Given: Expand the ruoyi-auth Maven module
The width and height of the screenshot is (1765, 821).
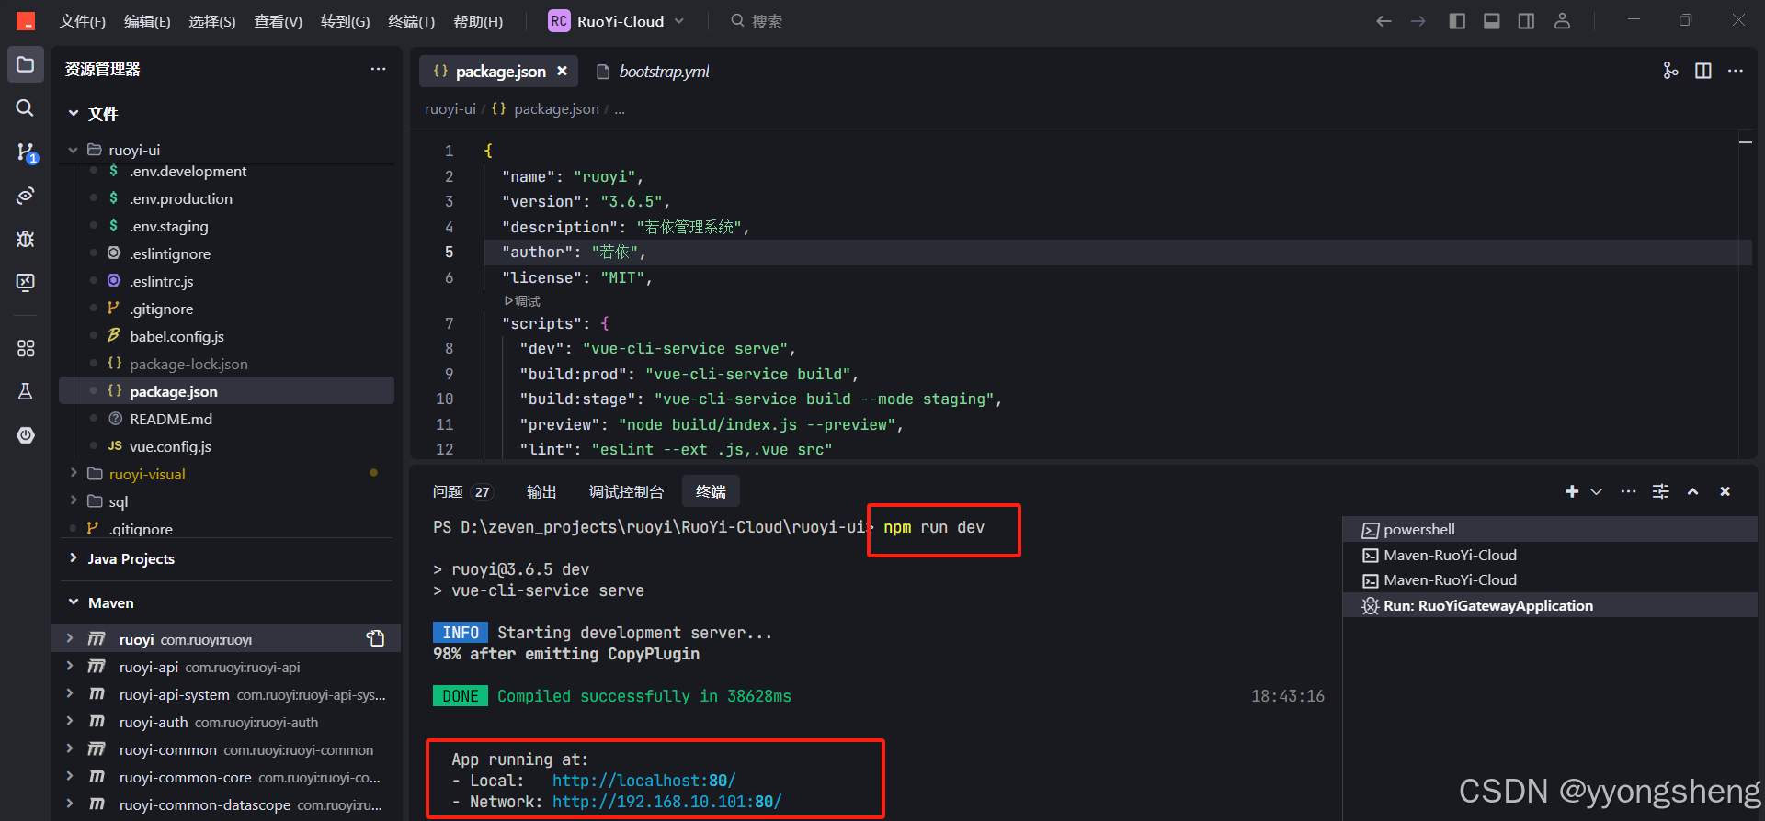Looking at the screenshot, I should click(x=70, y=722).
